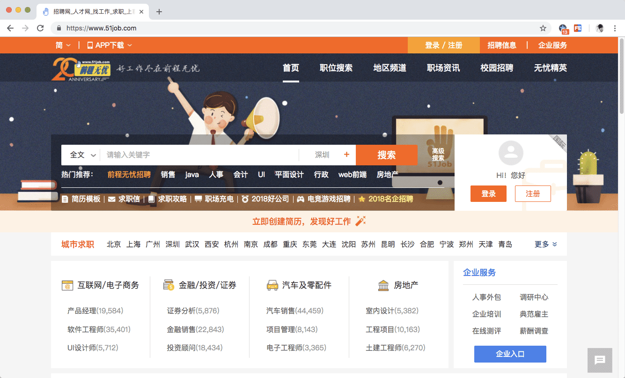The height and width of the screenshot is (378, 625).
Task: Open the Chrome profile avatar
Action: pos(600,28)
